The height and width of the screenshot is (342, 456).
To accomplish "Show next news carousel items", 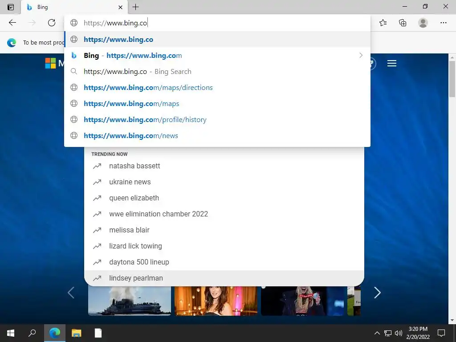I will (377, 293).
